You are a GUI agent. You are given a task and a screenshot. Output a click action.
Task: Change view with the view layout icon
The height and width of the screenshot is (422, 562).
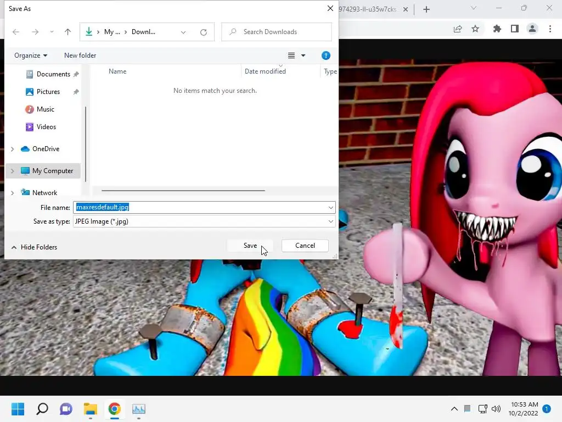tap(291, 55)
